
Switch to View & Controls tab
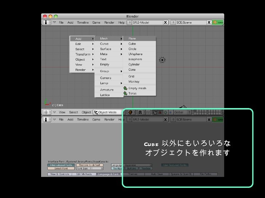pyautogui.click(x=60, y=174)
